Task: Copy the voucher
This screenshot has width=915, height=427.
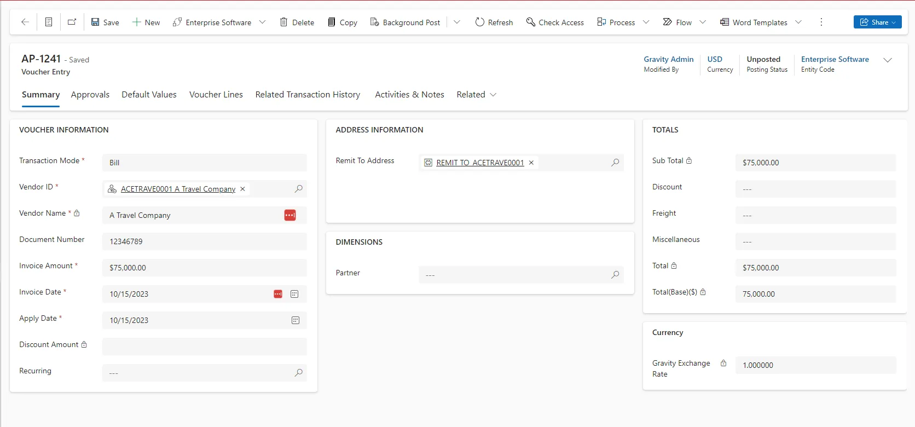Action: coord(343,22)
